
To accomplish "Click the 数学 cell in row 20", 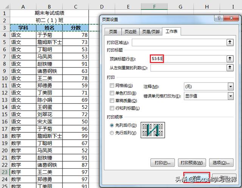I will tap(23, 151).
